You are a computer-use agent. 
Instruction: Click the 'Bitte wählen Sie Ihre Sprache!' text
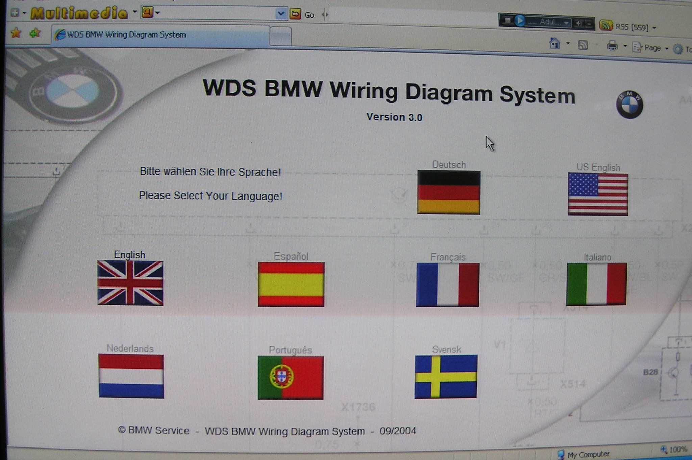coord(211,172)
